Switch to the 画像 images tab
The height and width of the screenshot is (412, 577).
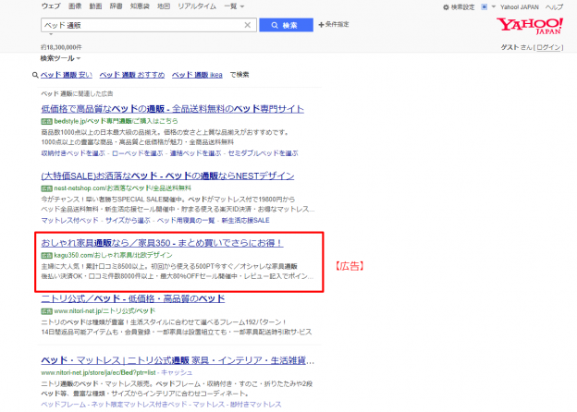75,6
